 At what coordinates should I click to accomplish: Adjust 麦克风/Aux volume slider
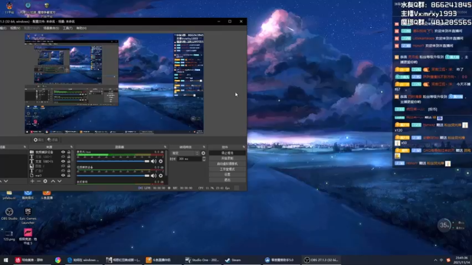[x=113, y=161]
